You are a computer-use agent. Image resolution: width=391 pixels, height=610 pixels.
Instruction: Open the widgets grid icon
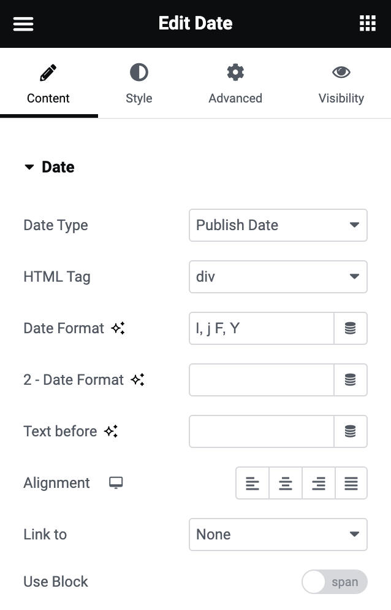click(367, 23)
